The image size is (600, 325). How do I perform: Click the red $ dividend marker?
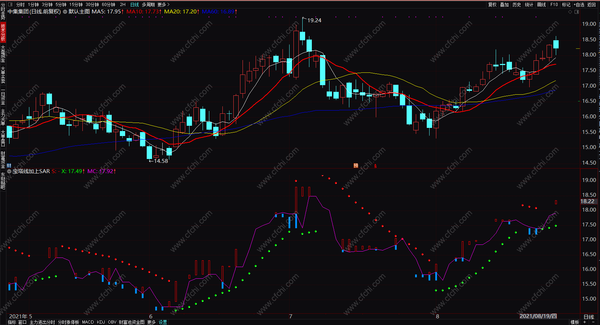[x=375, y=166]
